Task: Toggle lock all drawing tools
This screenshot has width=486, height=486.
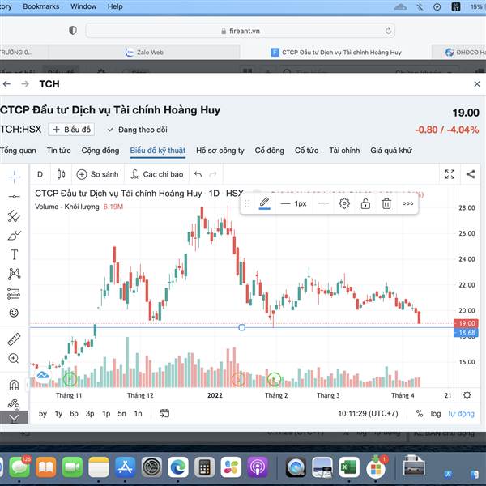Action: click(x=14, y=404)
